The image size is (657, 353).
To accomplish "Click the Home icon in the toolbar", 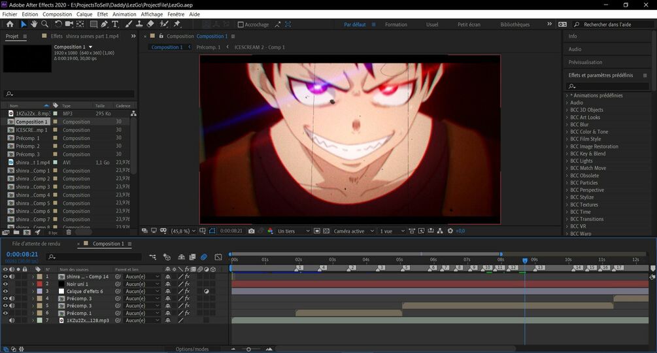I will tap(10, 24).
